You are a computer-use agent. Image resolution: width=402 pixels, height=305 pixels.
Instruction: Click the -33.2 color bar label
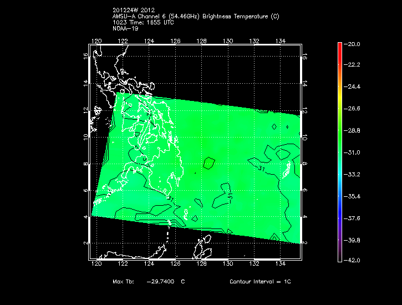tap(352, 174)
